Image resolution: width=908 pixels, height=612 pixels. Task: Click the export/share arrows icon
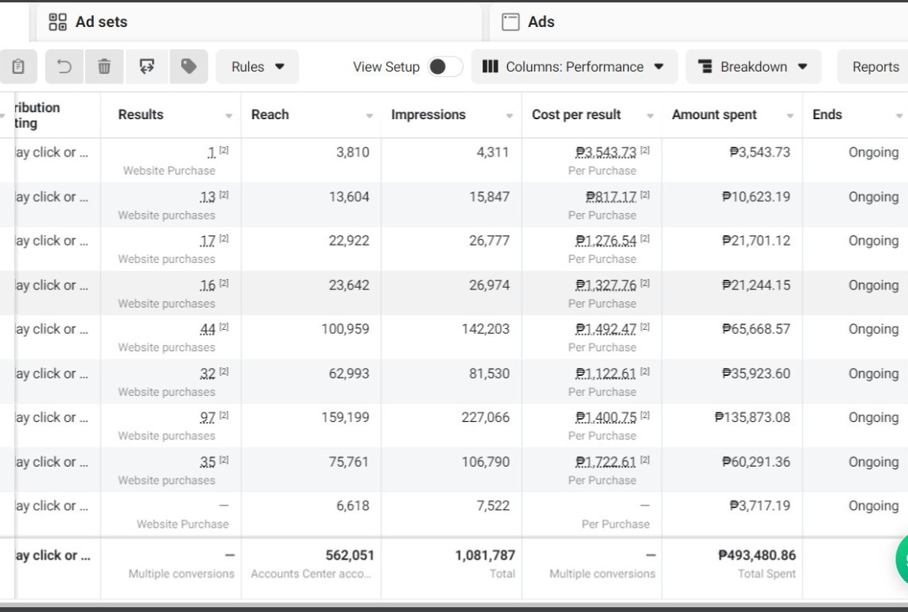[x=147, y=67]
